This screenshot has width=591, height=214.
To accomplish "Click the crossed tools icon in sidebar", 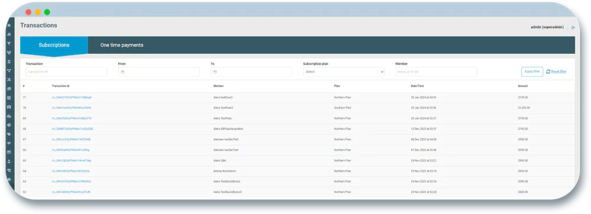I will click(9, 80).
